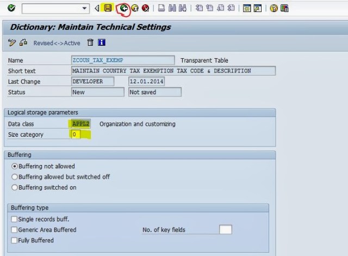Click the green Enter checkmark icon
The width and height of the screenshot is (348, 256).
(11, 8)
